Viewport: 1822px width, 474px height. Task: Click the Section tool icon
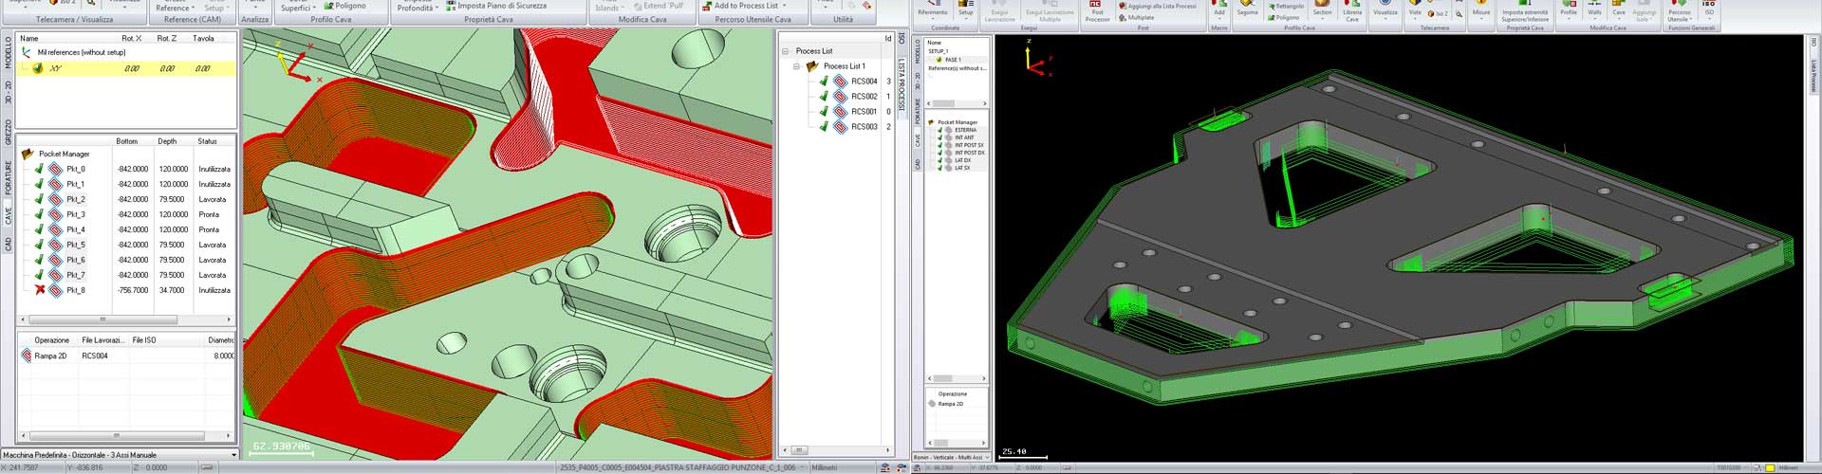click(1322, 5)
